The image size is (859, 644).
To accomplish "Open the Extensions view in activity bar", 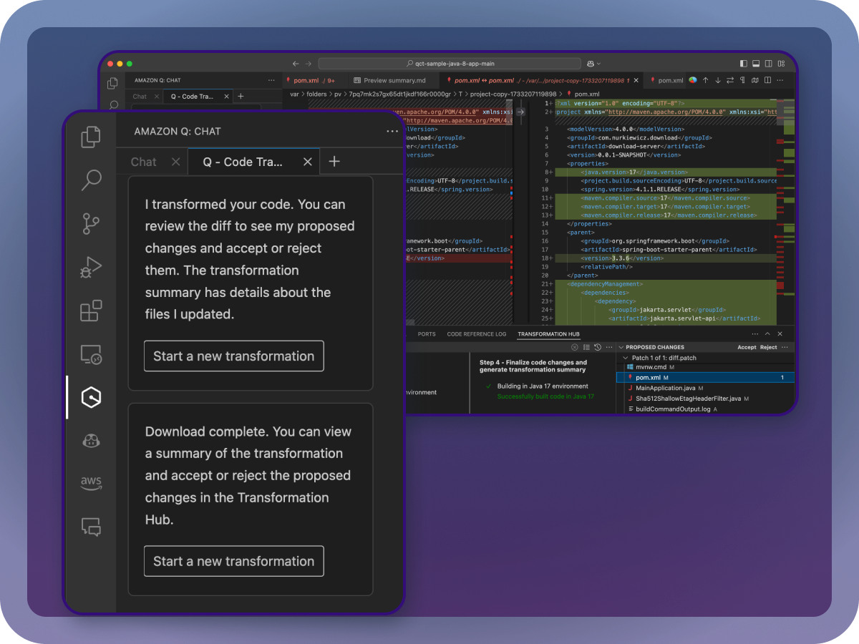I will (90, 311).
